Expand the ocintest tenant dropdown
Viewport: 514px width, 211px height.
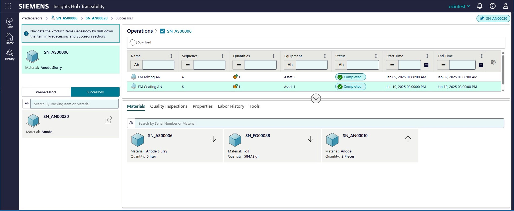459,6
